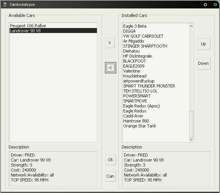Viewport: 220px width, 193px height.
Task: Select Orange Star Tank entry
Action: tap(156, 126)
